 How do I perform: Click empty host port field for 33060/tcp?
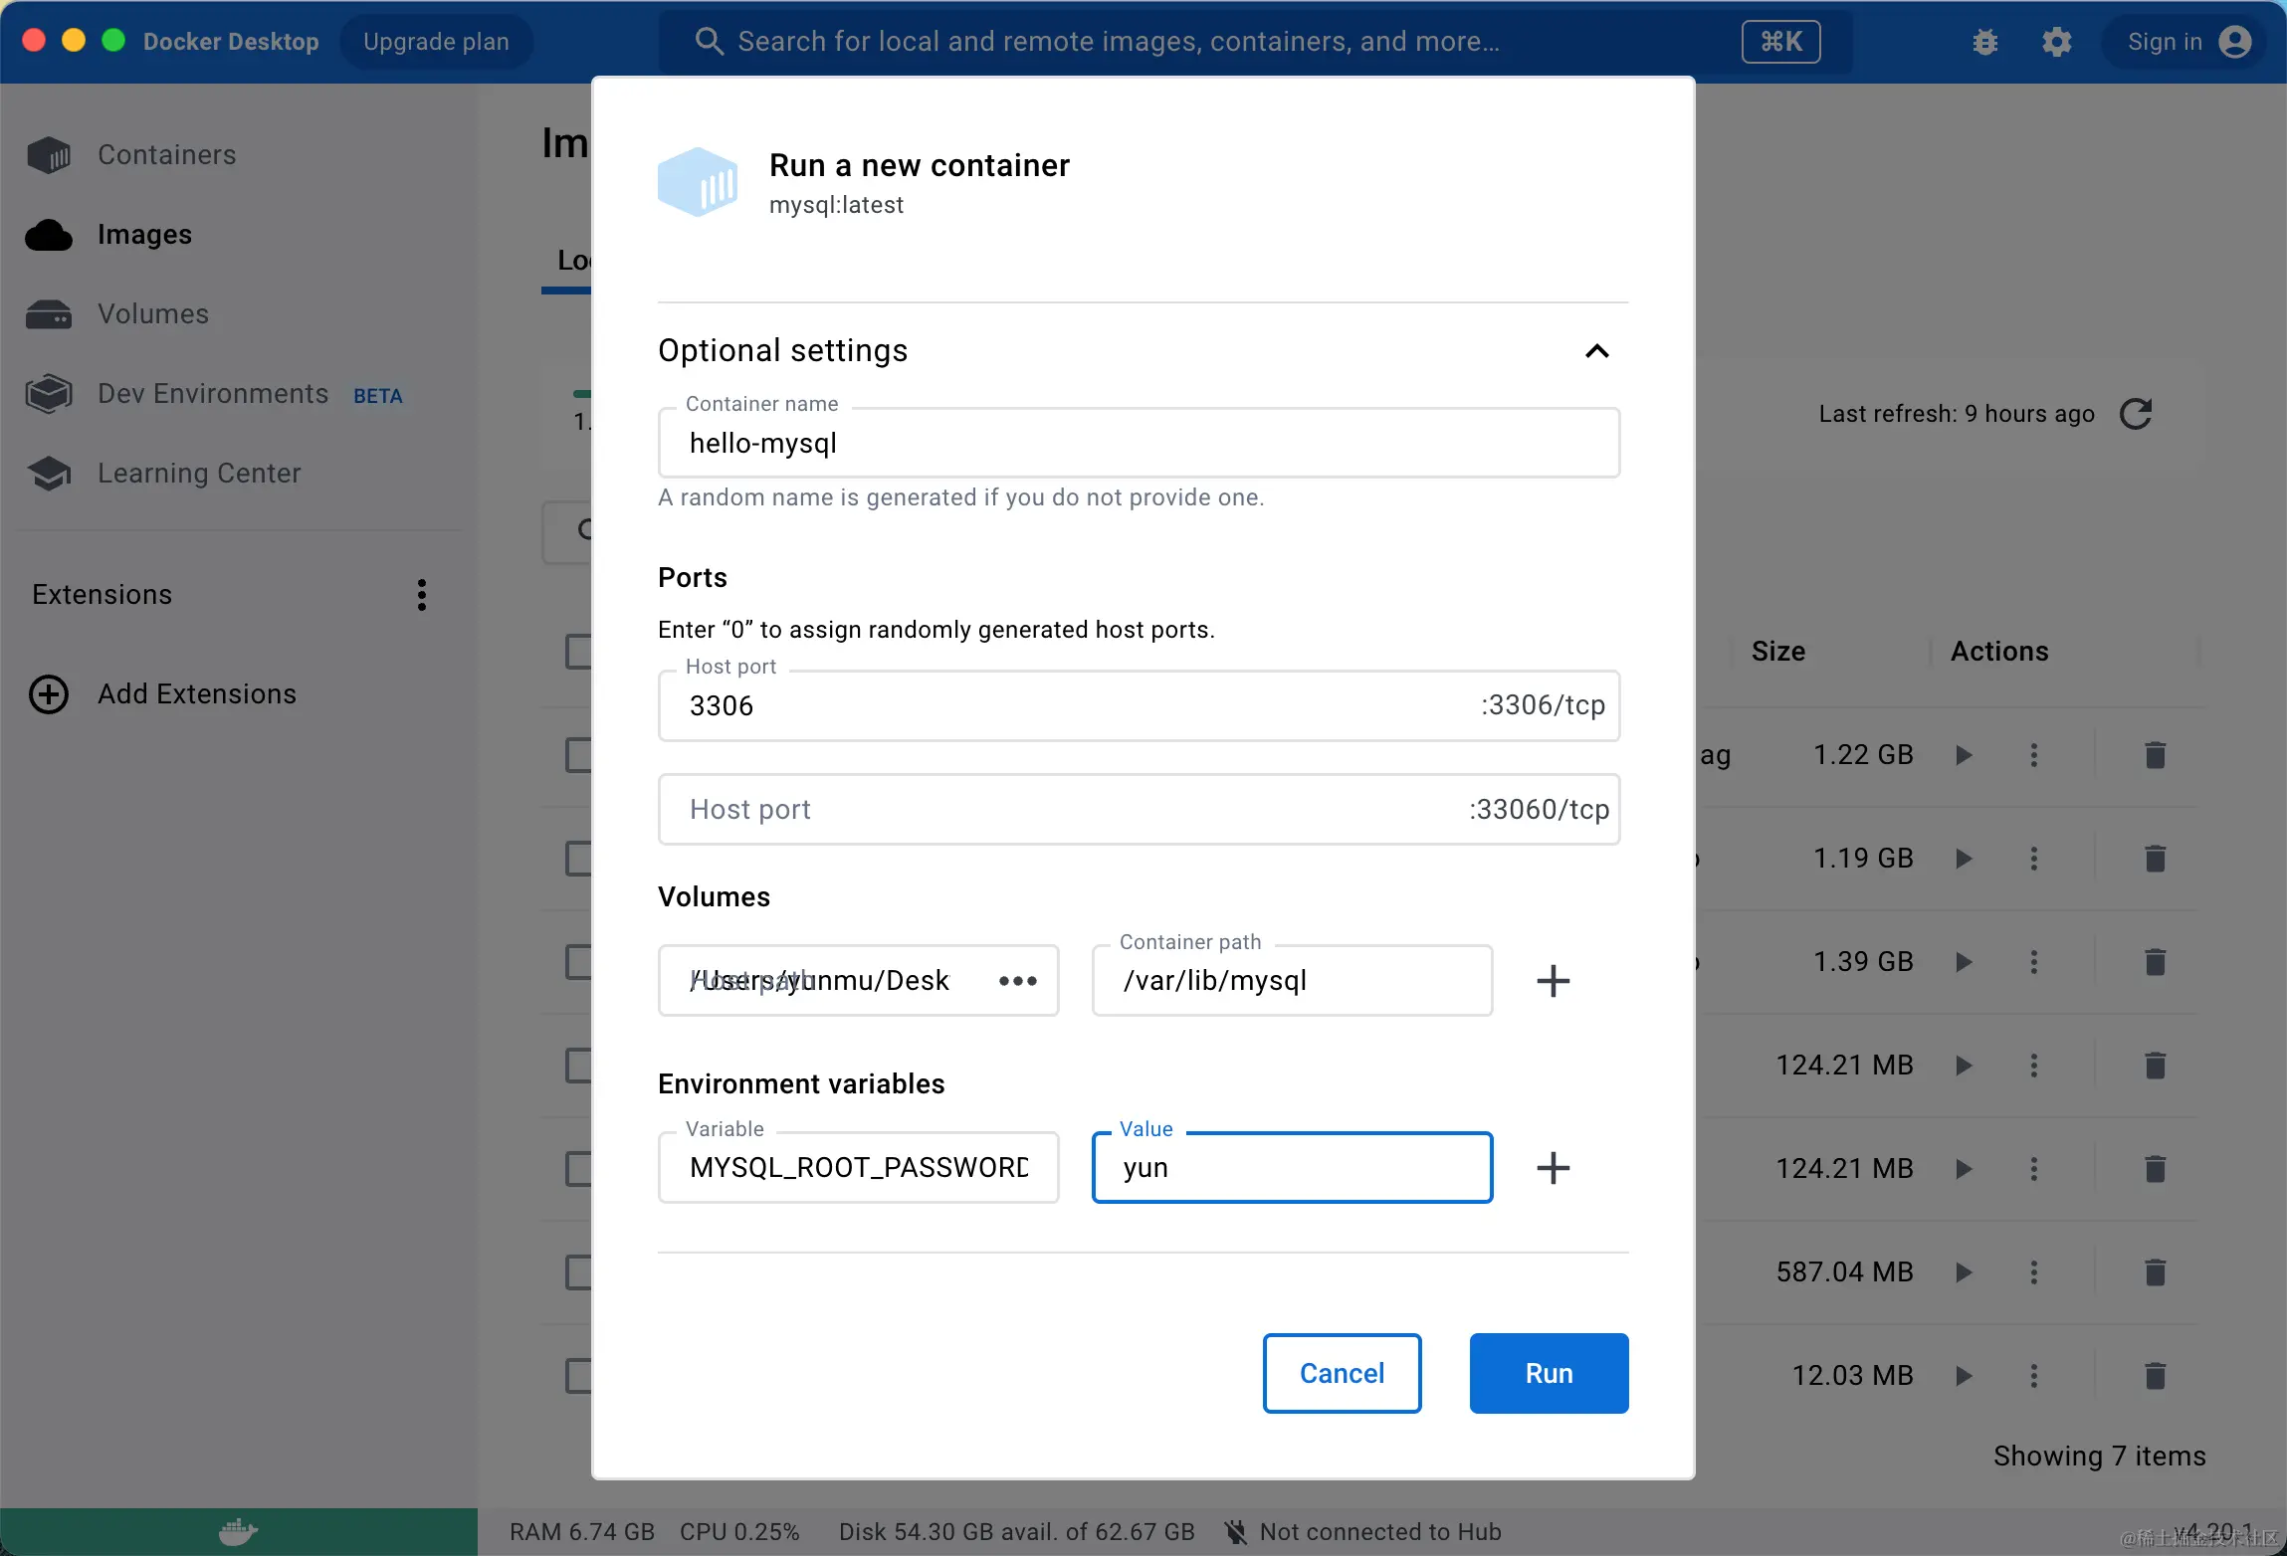1139,809
